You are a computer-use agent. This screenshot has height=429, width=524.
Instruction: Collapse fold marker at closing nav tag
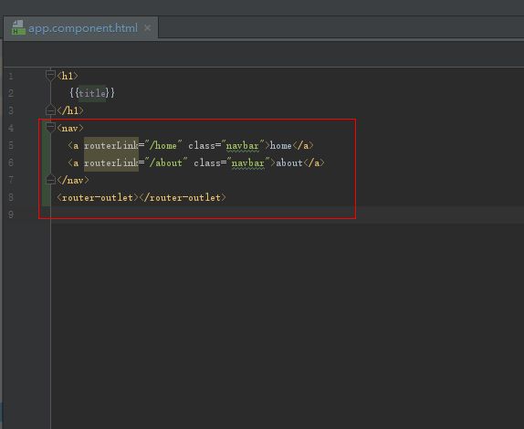click(x=50, y=180)
